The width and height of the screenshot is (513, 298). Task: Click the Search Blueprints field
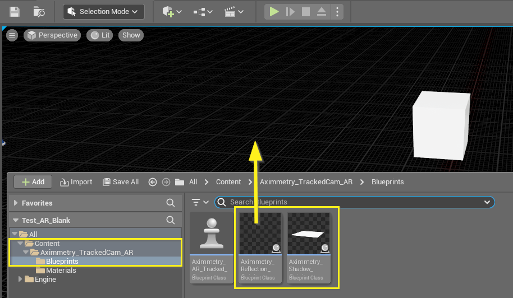coord(354,202)
